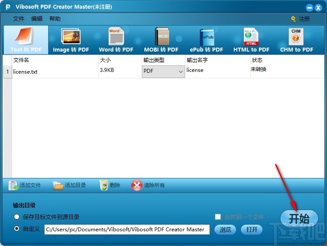Switch to HTML to PDF mode
Viewport: 327px width, 246px height.
pyautogui.click(x=251, y=40)
